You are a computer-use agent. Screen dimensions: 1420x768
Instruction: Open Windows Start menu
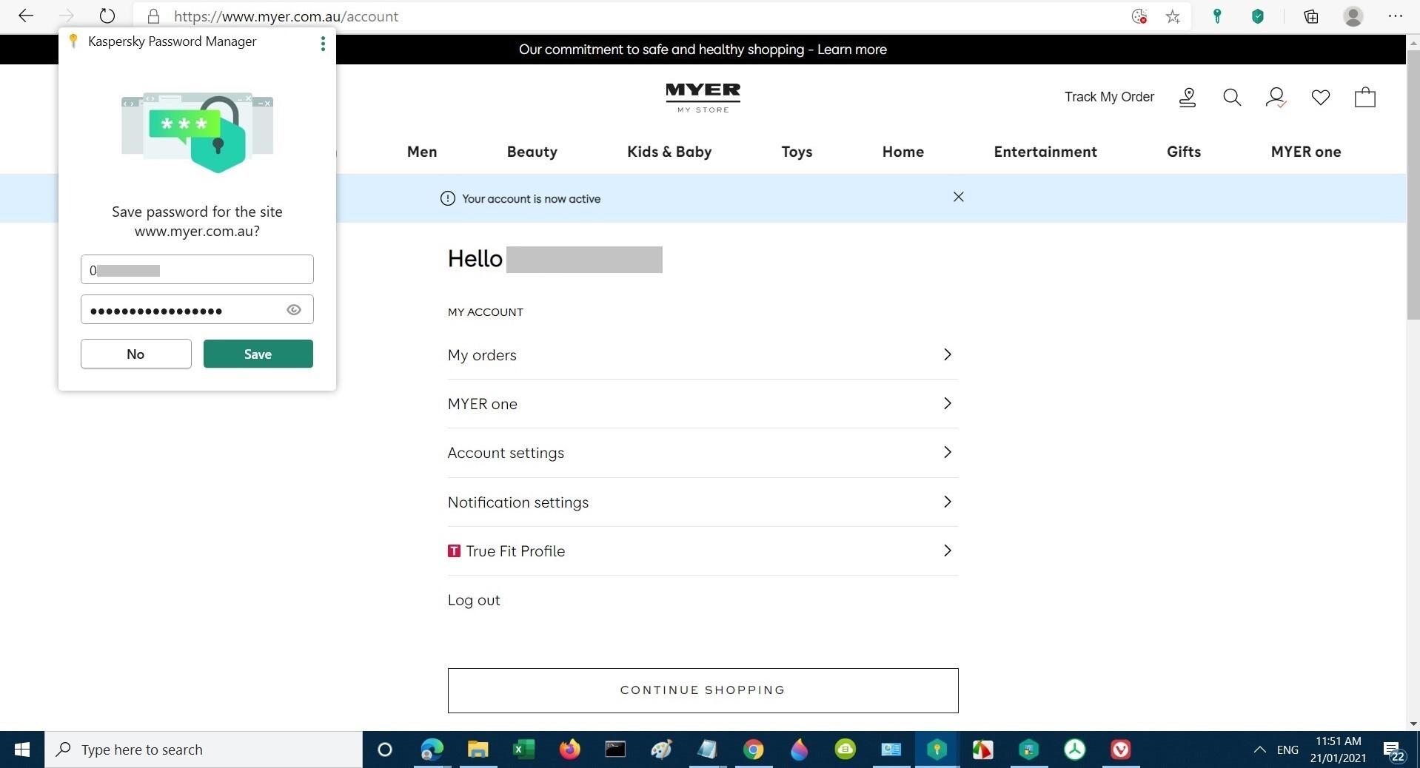[x=22, y=750]
